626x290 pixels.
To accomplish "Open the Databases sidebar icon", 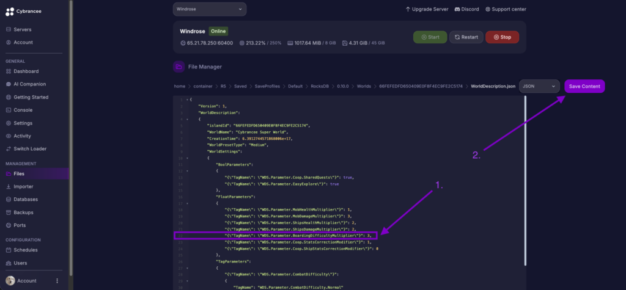I will pyautogui.click(x=9, y=199).
